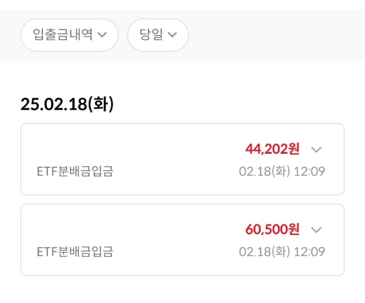Click the 44,202원 amount text

tap(272, 149)
